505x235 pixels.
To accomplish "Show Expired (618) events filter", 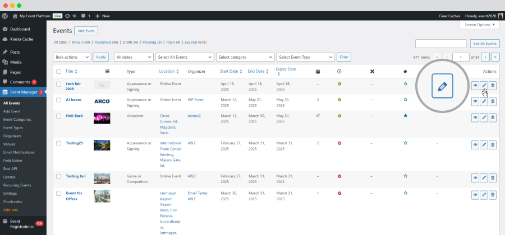I will click(195, 43).
